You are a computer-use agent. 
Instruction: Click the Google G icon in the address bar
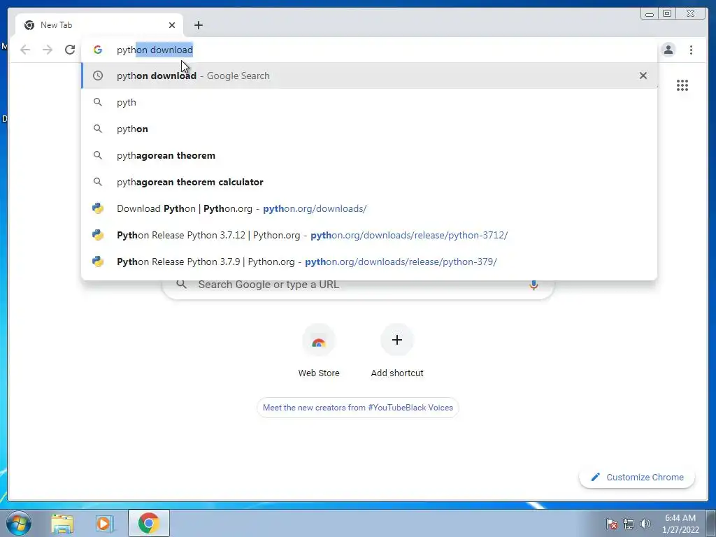pos(98,50)
